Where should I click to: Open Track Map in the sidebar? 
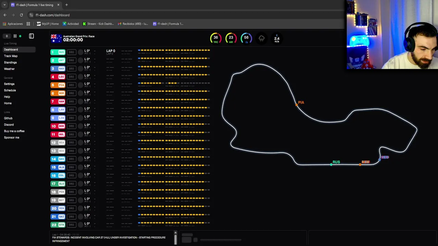pyautogui.click(x=11, y=56)
